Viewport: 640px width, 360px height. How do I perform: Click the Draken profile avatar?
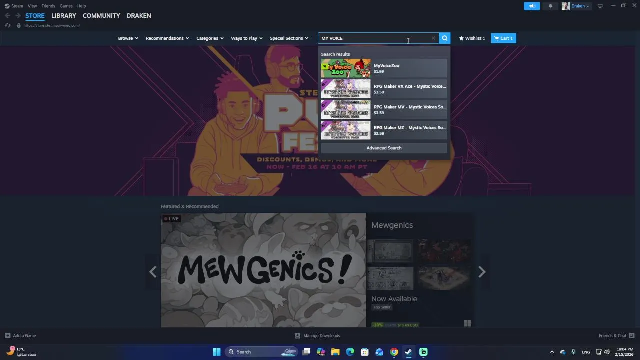[x=566, y=6]
